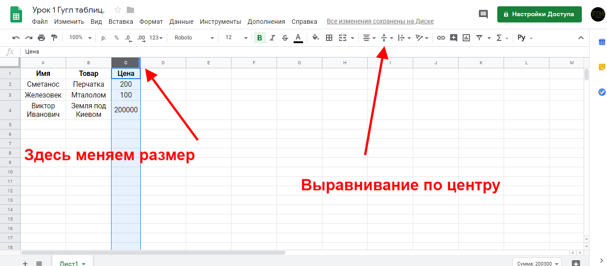The image size is (607, 266).
Task: Click the Настройки Доступа share button
Action: [539, 14]
